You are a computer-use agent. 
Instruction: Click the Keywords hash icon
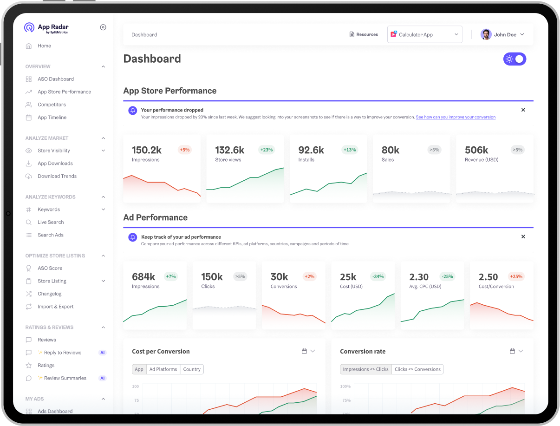(x=29, y=210)
